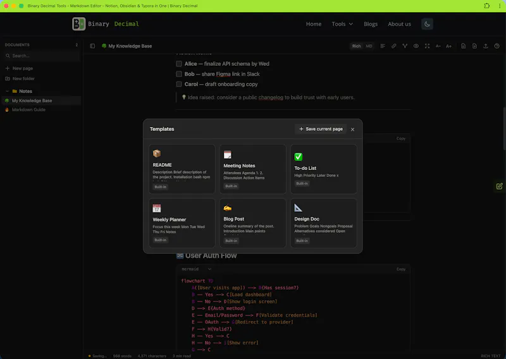Create a New folder in the sidebar

click(x=20, y=79)
